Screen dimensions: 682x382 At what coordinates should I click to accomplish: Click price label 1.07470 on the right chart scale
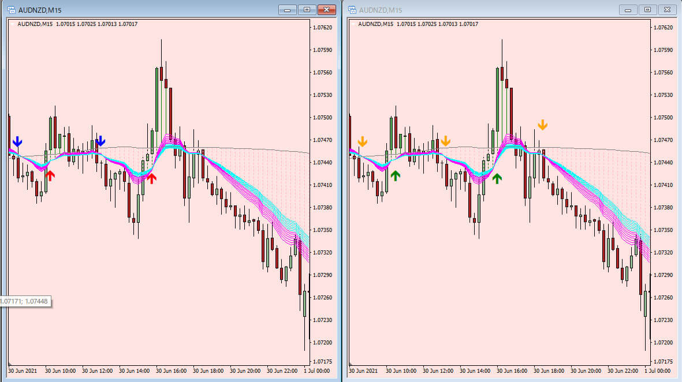[x=663, y=140]
